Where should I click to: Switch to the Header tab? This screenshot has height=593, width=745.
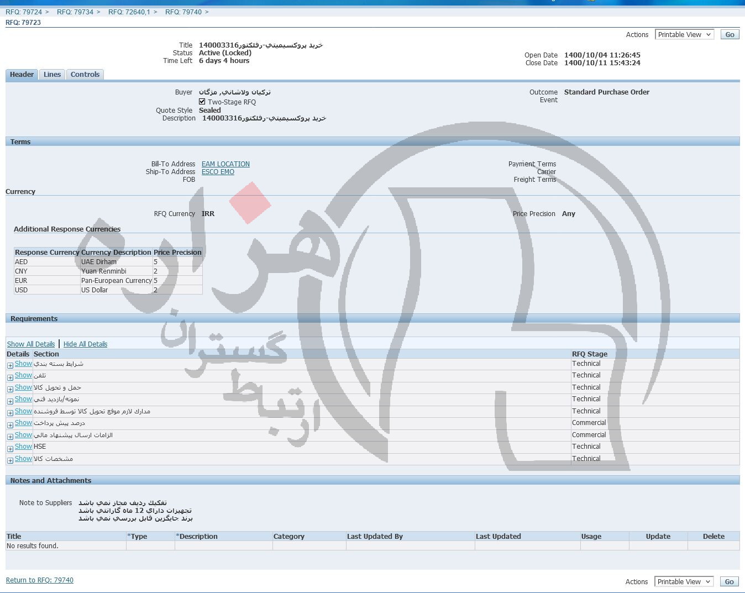coord(22,75)
